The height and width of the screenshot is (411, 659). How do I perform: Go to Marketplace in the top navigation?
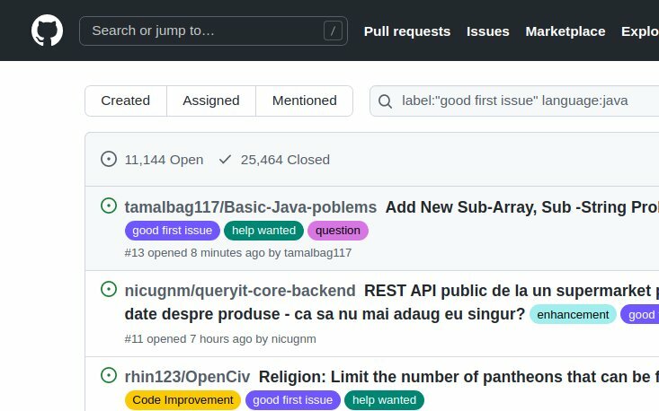point(565,31)
